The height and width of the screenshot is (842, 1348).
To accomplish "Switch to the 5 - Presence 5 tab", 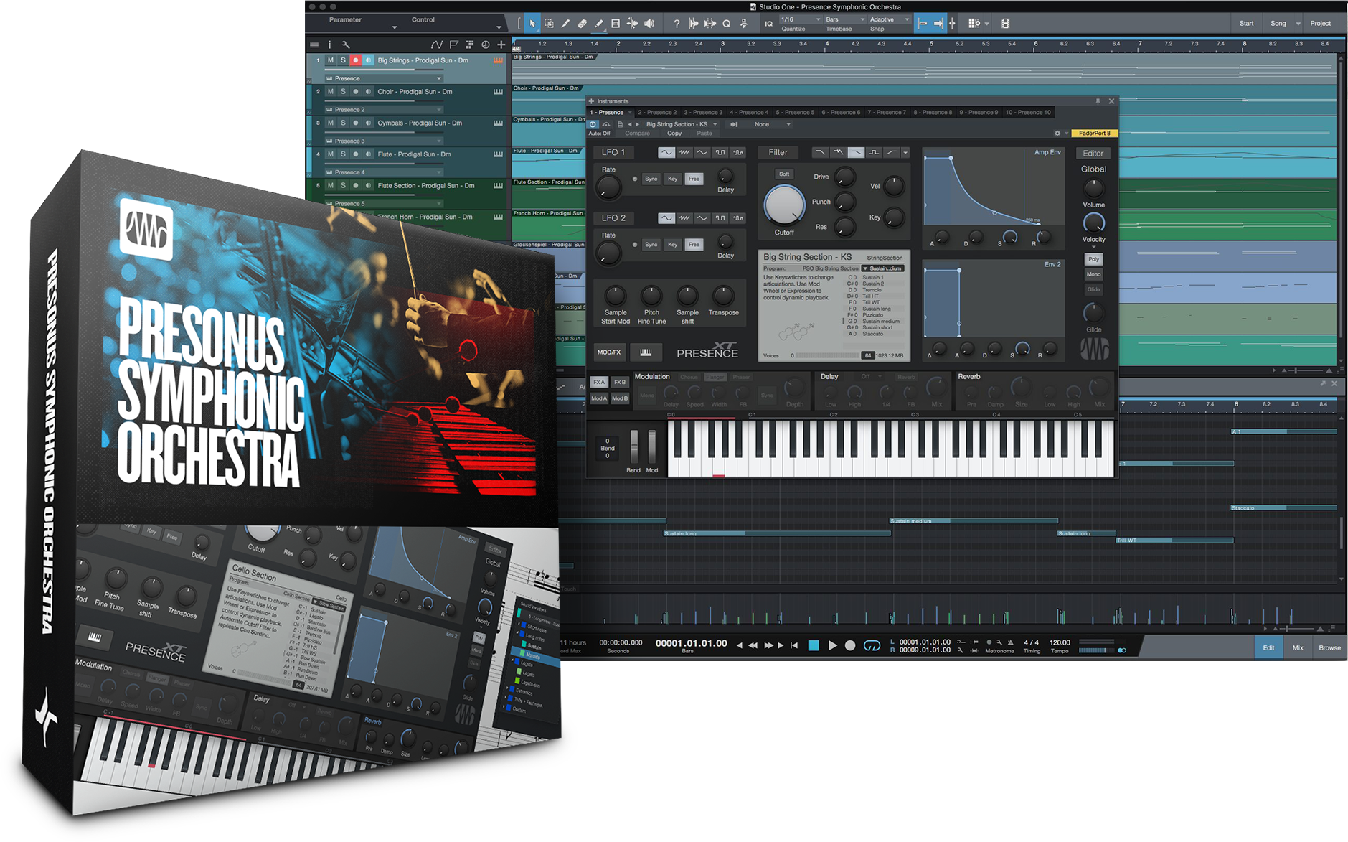I will tap(795, 112).
